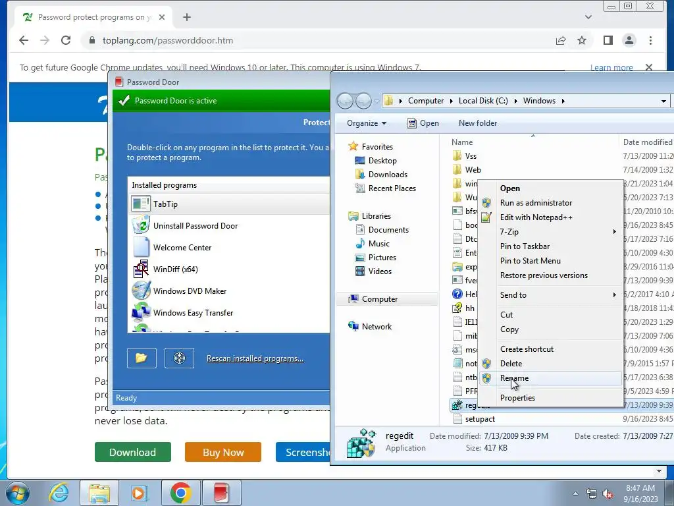674x506 pixels.
Task: Choose Properties in the context menu
Action: 552,398
